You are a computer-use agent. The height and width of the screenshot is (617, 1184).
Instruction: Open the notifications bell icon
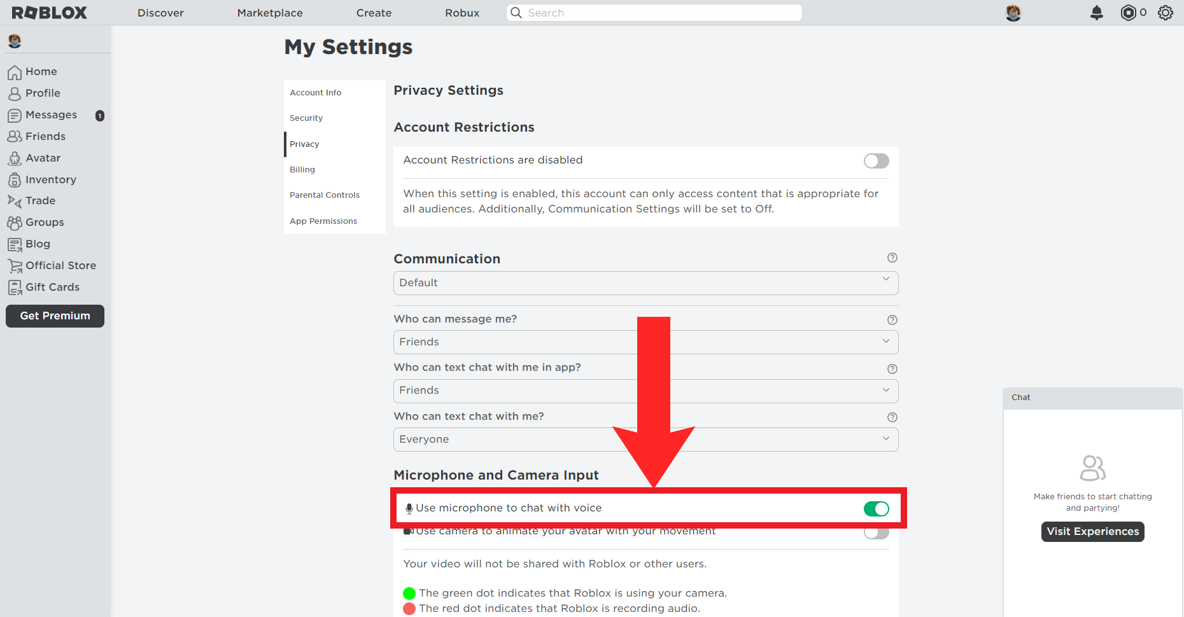click(1096, 13)
